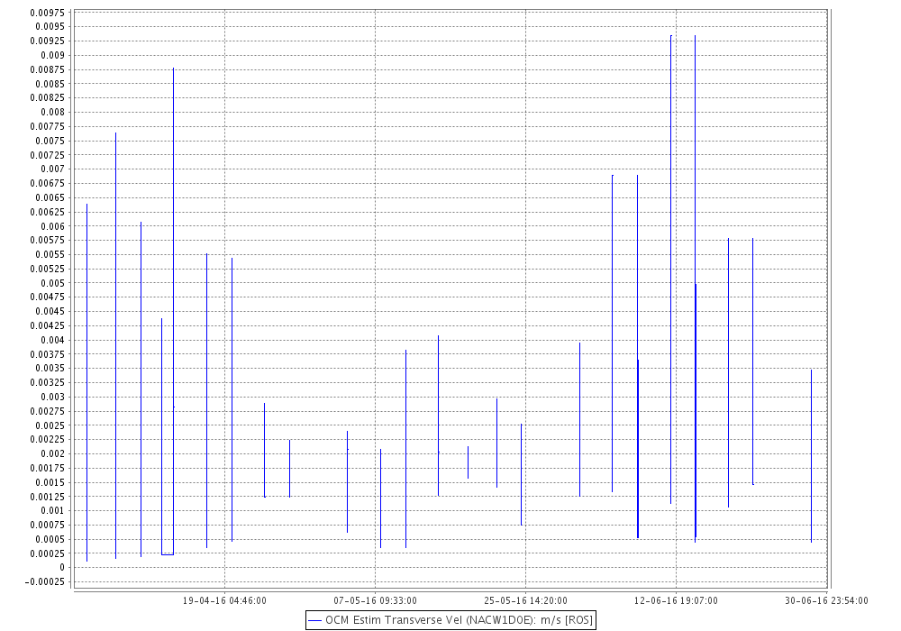This screenshot has width=901, height=631.
Task: Click the blue line sample in the legend
Action: click(x=314, y=621)
